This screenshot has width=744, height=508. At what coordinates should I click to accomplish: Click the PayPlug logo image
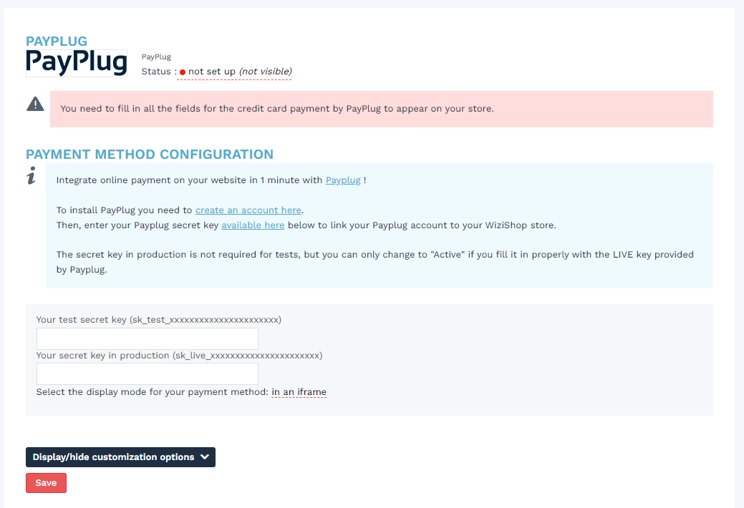pyautogui.click(x=77, y=63)
